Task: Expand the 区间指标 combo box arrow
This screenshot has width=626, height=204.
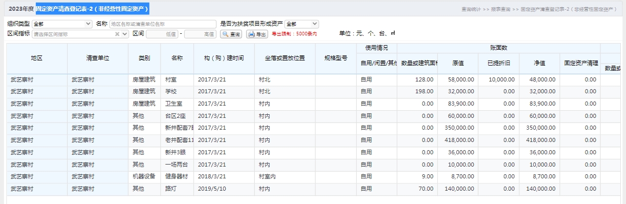Action: click(125, 34)
